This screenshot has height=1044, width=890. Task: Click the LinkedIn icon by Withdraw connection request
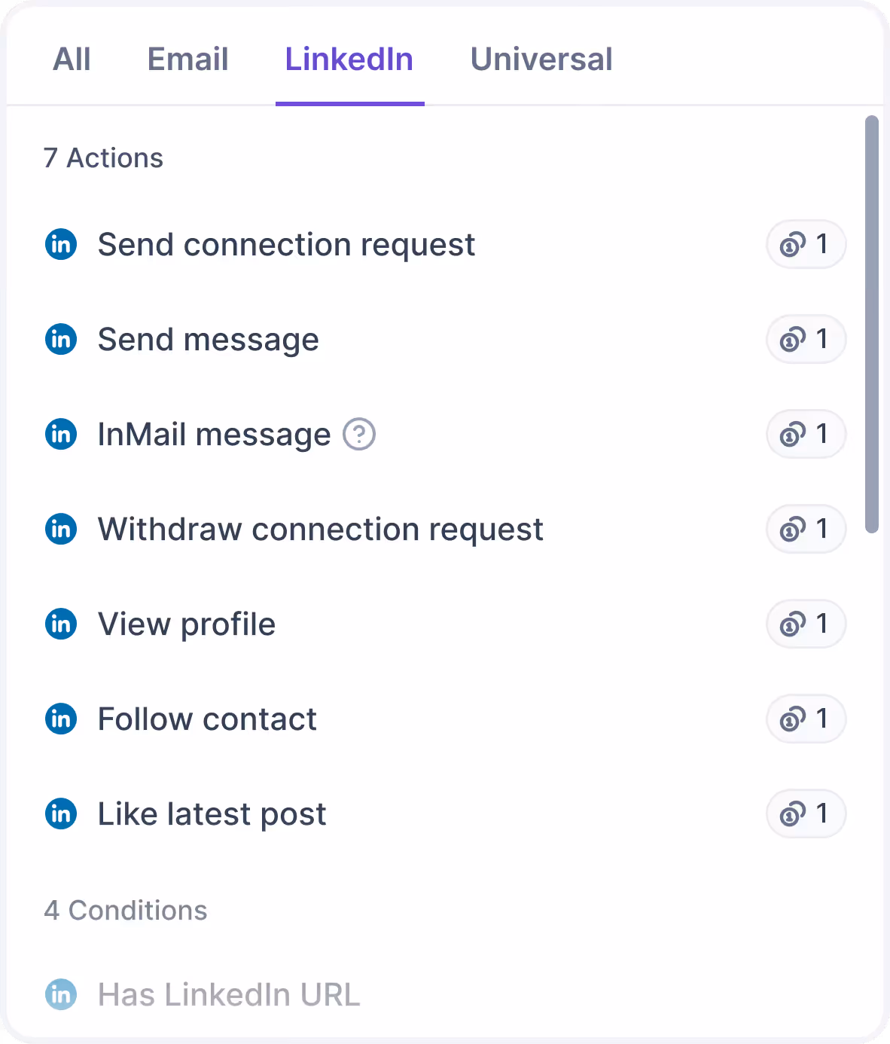(x=61, y=530)
